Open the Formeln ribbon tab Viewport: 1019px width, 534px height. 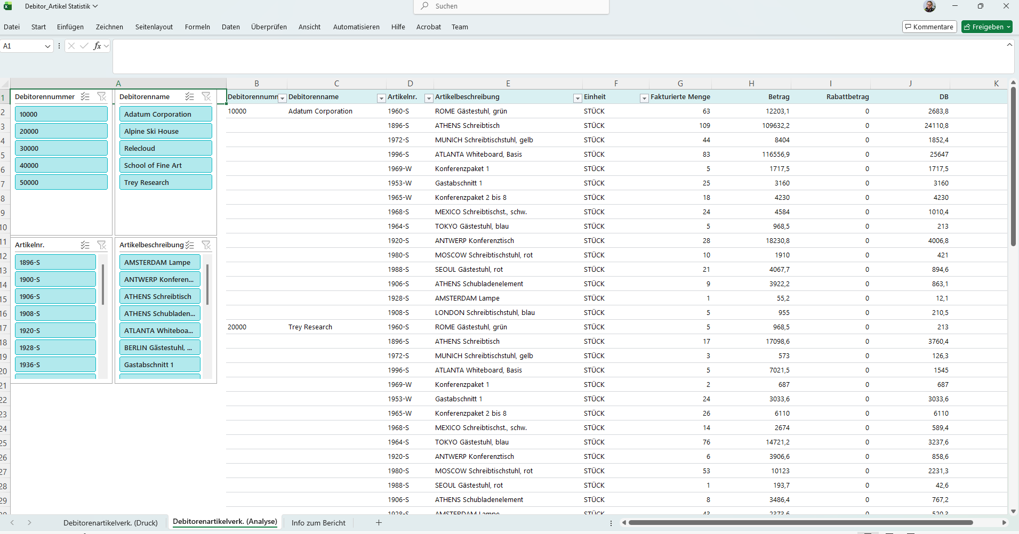point(197,27)
